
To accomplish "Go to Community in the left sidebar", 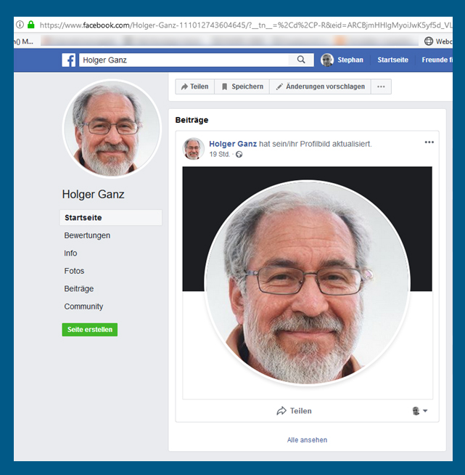I will (x=83, y=306).
